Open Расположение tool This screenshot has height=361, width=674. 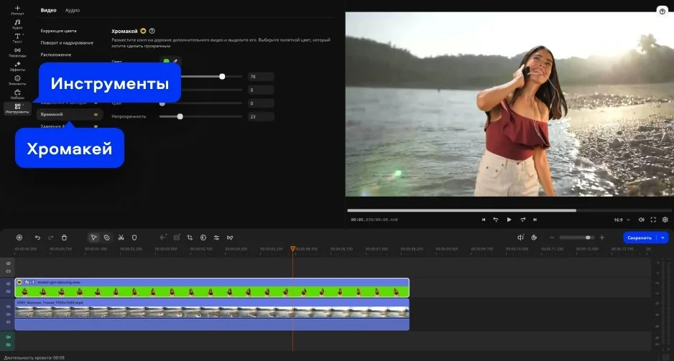[x=56, y=55]
